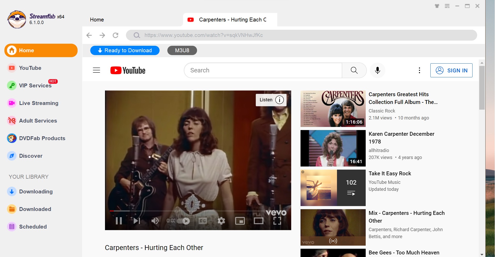This screenshot has width=495, height=257.
Task: Toggle closed captions CC
Action: tap(203, 221)
